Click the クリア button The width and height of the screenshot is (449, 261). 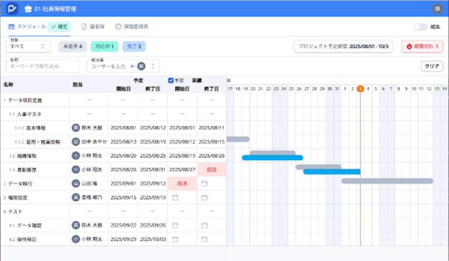[432, 66]
